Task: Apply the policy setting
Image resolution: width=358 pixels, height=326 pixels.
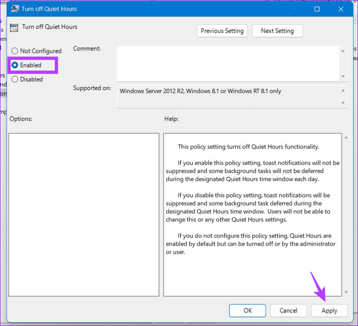Action: (330, 311)
